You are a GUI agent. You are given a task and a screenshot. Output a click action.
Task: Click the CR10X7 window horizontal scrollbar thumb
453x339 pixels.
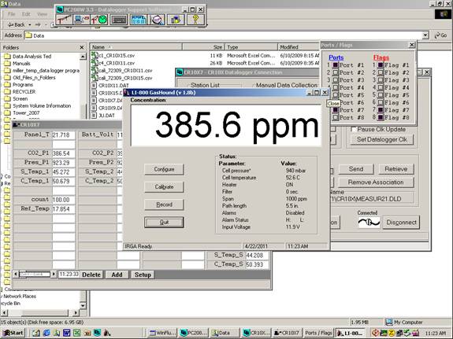pos(35,275)
